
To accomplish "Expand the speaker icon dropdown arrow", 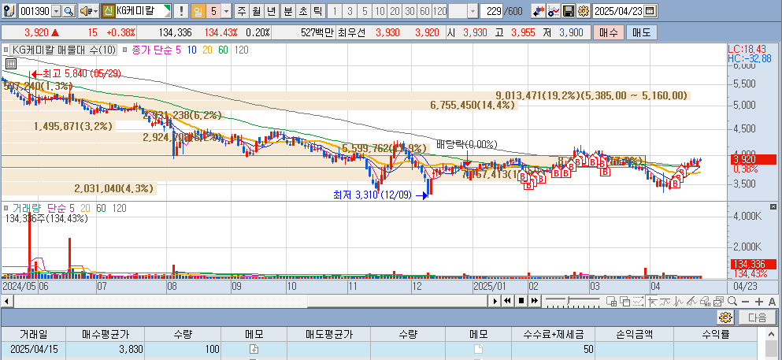I will pyautogui.click(x=95, y=10).
